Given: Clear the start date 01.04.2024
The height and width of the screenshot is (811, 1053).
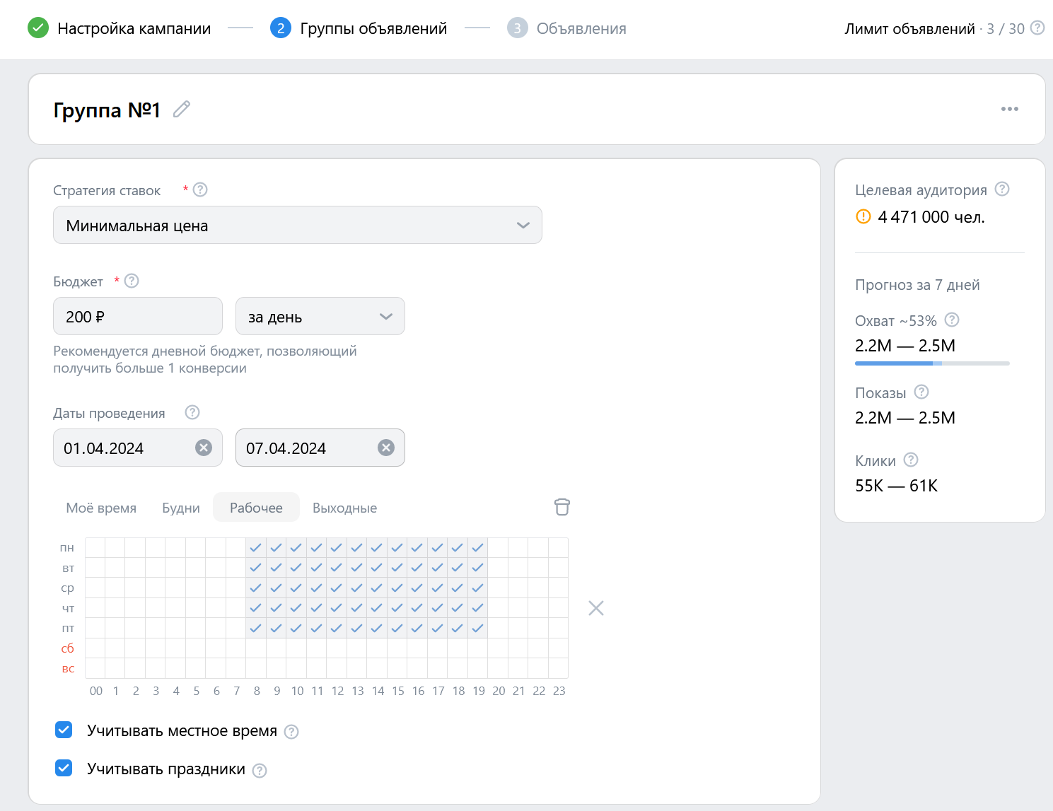Looking at the screenshot, I should (204, 448).
